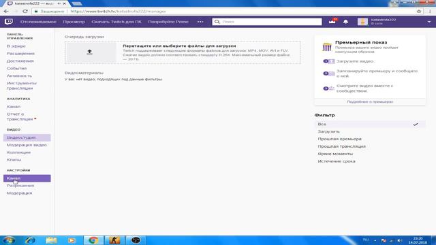436x245 pixels.
Task: Reload the page with refresh icon
Action: (25, 12)
